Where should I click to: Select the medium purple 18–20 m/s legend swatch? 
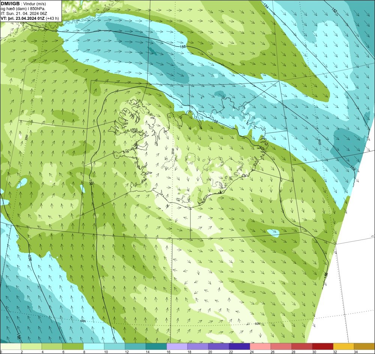[x=198, y=347]
